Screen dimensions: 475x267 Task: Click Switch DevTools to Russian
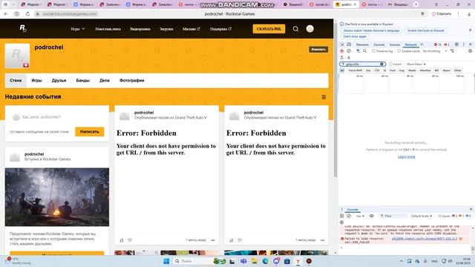tap(425, 30)
